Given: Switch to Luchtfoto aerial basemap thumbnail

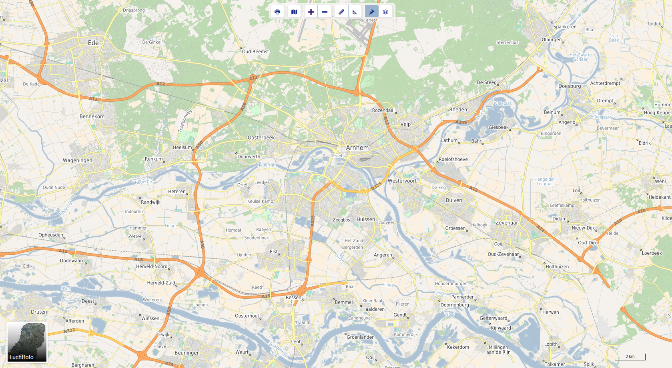Looking at the screenshot, I should pyautogui.click(x=27, y=342).
